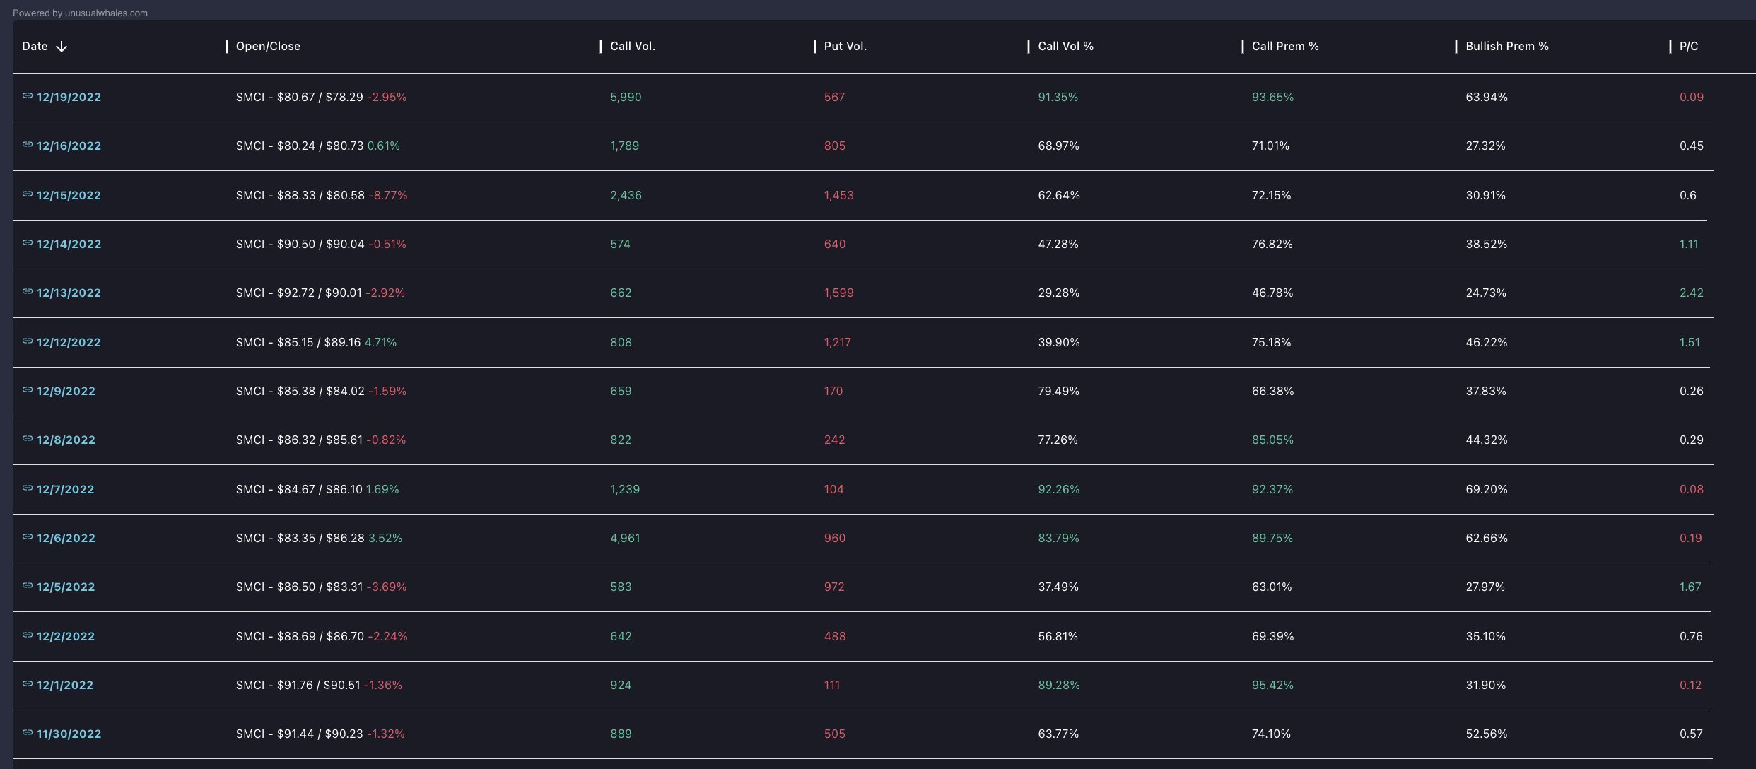The width and height of the screenshot is (1756, 769).
Task: Click the Bullish Prem % value 52.56%
Action: click(x=1487, y=734)
